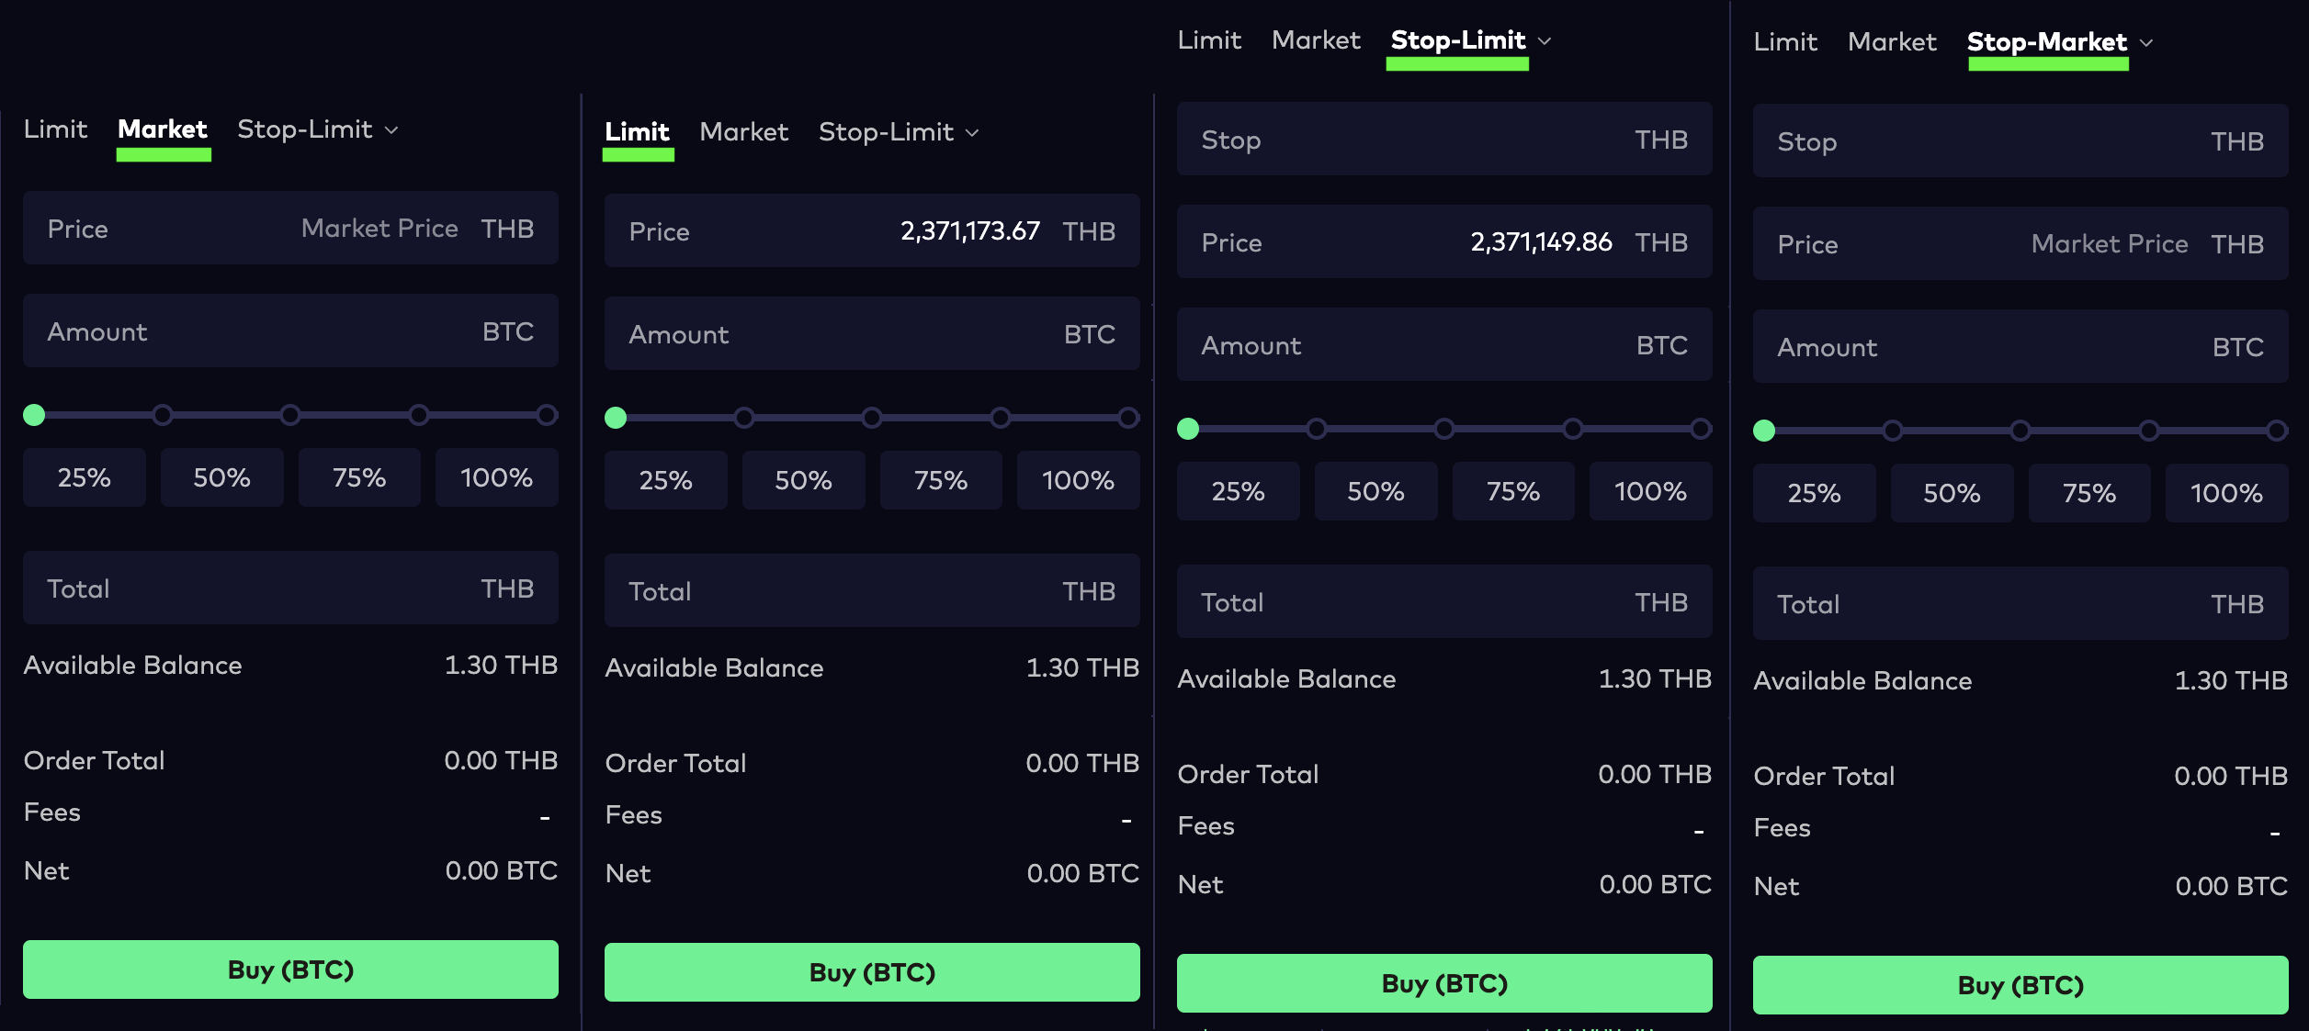
Task: Click the Stop input in Stop-Limit panel
Action: 1443,140
